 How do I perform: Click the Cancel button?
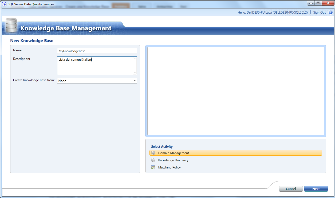[x=291, y=188]
